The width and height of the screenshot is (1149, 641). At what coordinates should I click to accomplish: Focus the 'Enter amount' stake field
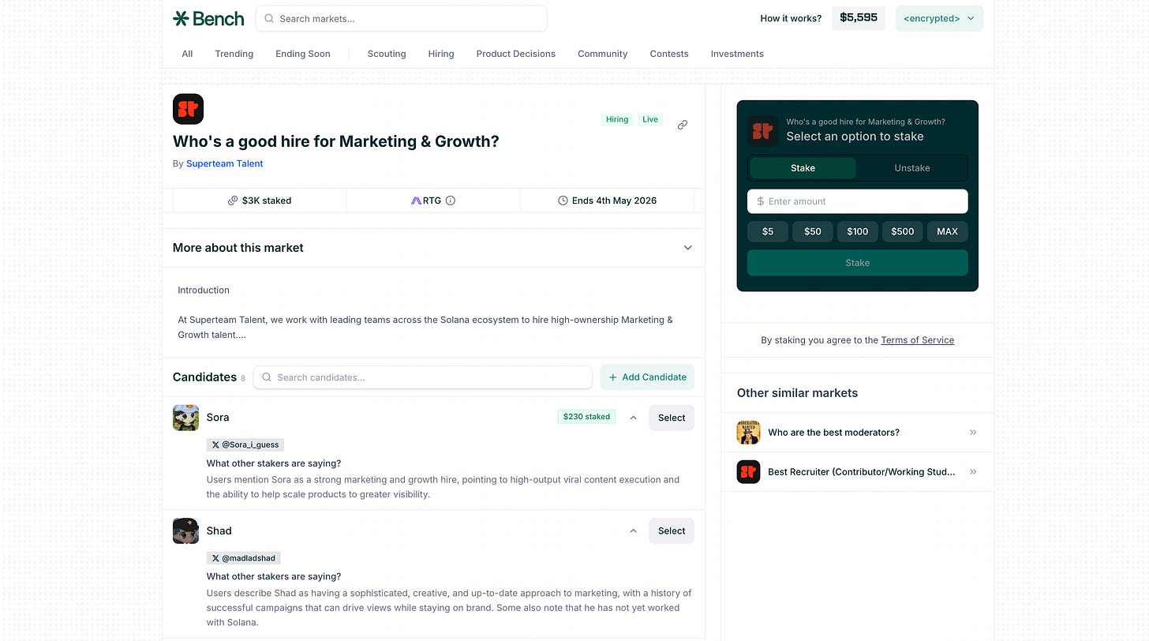[857, 201]
